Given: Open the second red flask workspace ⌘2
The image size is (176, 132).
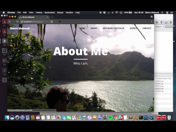Looking at the screenshot, I should click(x=5, y=31).
